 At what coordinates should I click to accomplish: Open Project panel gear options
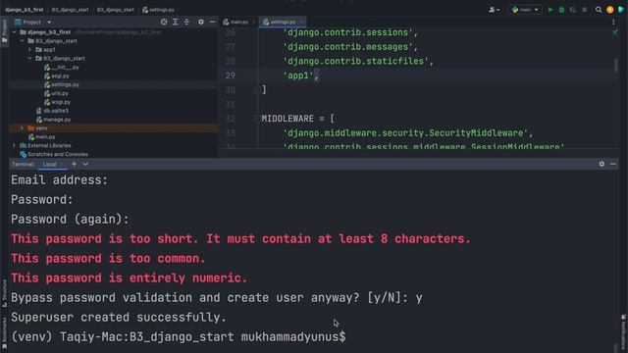click(x=200, y=22)
